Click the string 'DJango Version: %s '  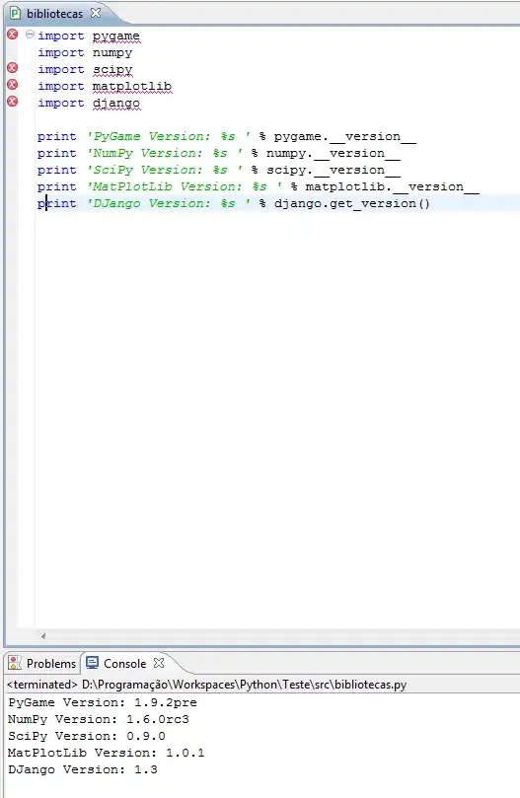pyautogui.click(x=169, y=203)
